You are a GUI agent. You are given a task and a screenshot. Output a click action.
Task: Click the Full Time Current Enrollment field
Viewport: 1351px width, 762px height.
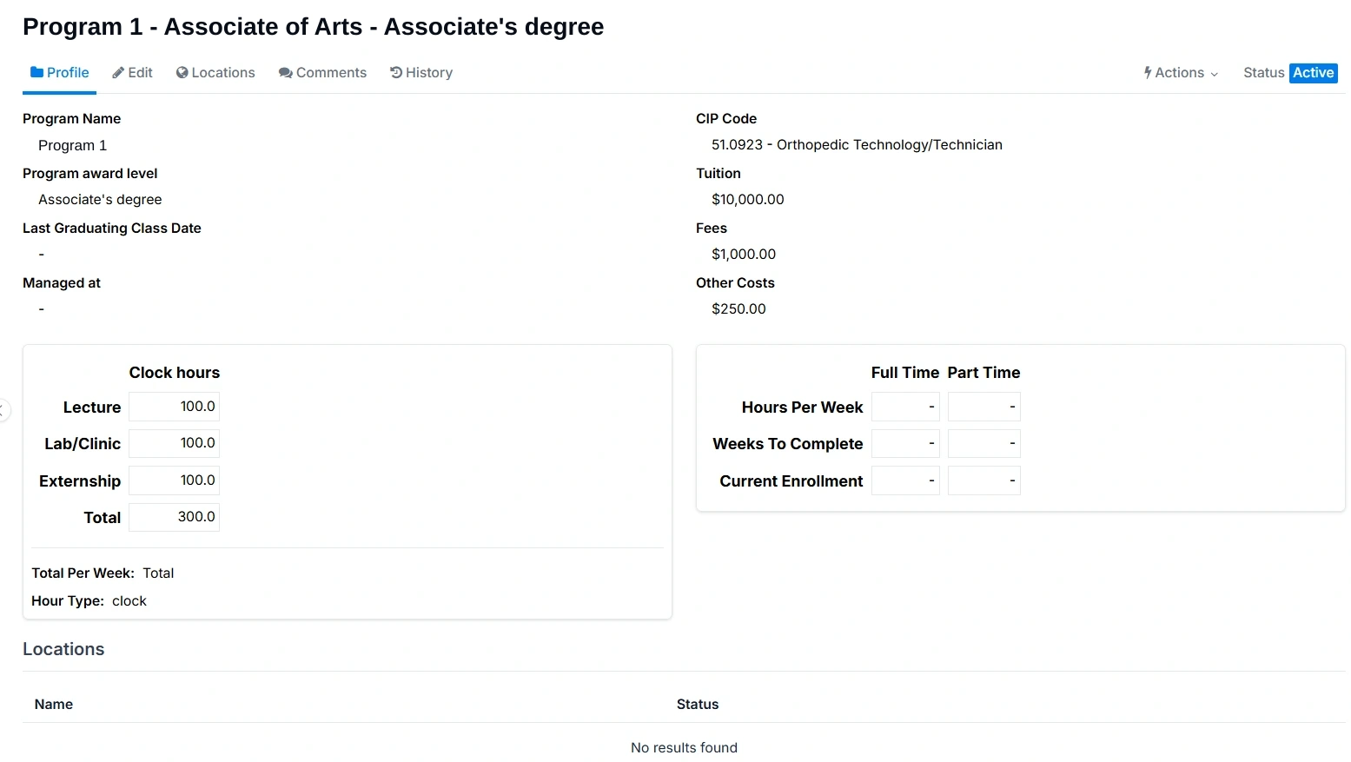(x=905, y=480)
